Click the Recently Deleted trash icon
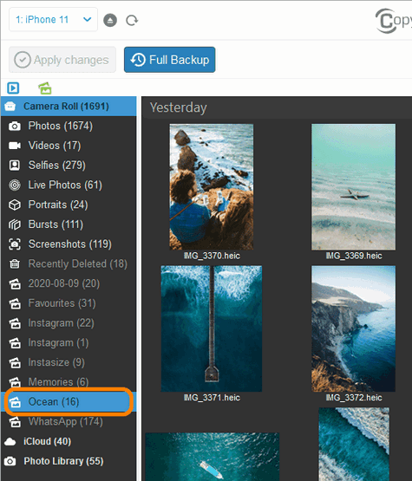The height and width of the screenshot is (481, 412). (x=15, y=263)
